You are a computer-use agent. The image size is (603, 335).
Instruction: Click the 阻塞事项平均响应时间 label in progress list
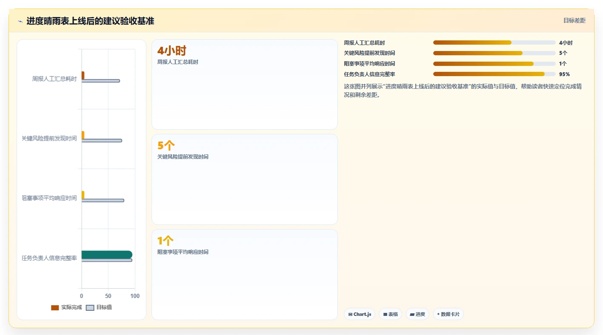pos(369,64)
